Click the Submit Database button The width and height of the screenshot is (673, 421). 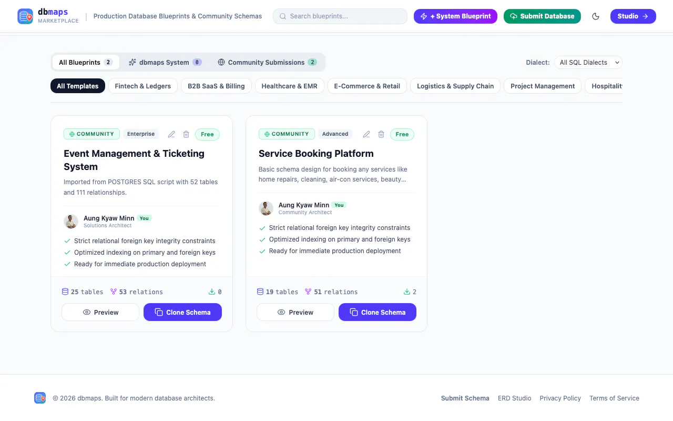click(x=542, y=16)
